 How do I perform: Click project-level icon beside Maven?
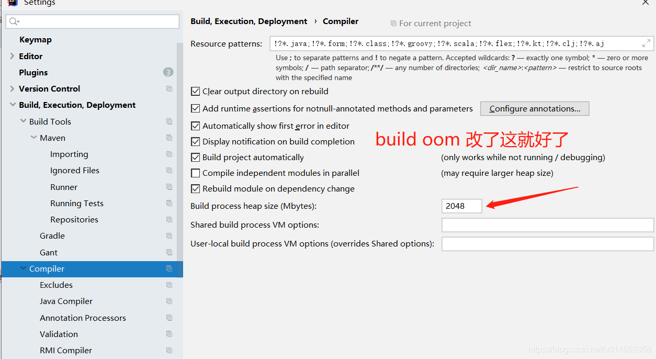coord(169,138)
